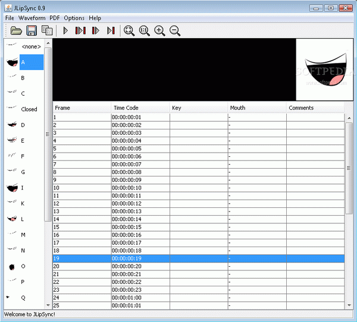
Task: Choose mouth shape C
Action: point(24,93)
